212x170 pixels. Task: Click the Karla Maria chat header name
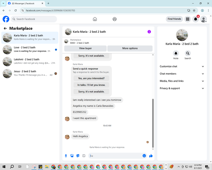pyautogui.click(x=89, y=32)
